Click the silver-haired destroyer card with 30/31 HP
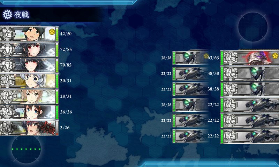This screenshot has width=279, height=167. click(x=29, y=81)
